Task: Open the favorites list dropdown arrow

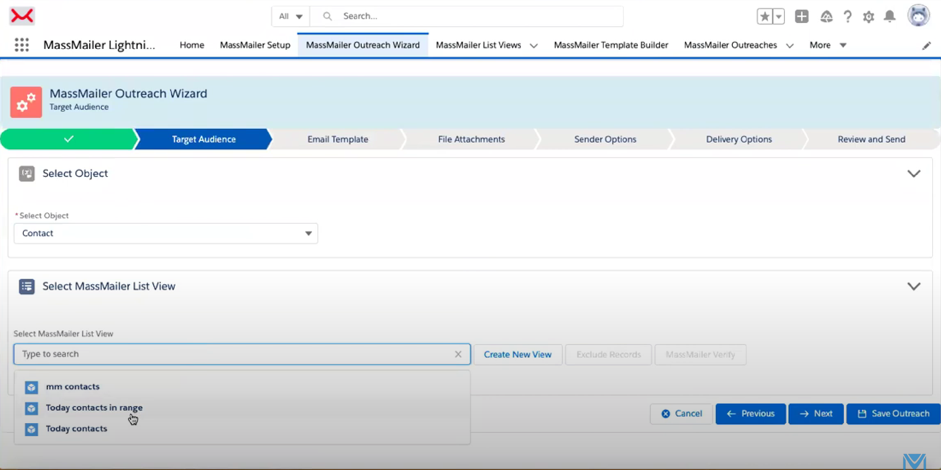Action: point(779,17)
